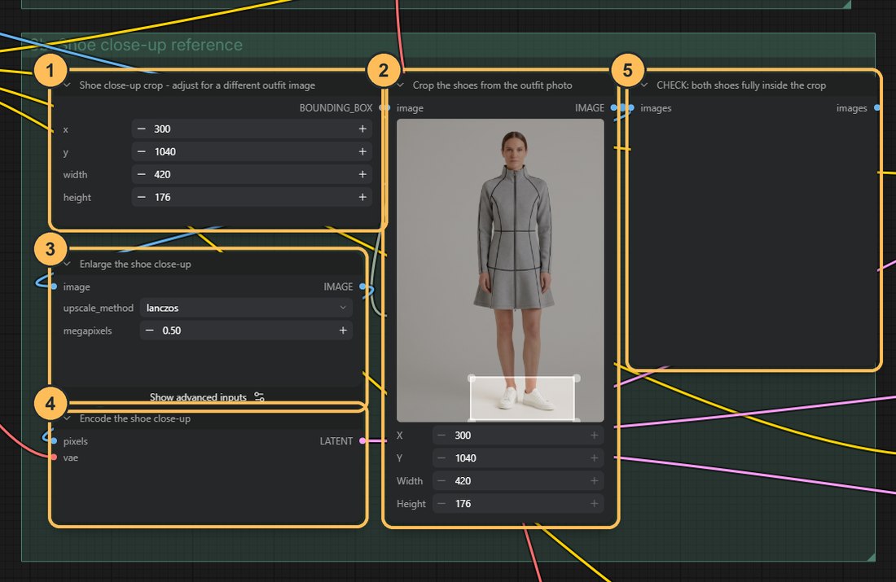Click the group resize corner handle at bottom right

point(870,556)
